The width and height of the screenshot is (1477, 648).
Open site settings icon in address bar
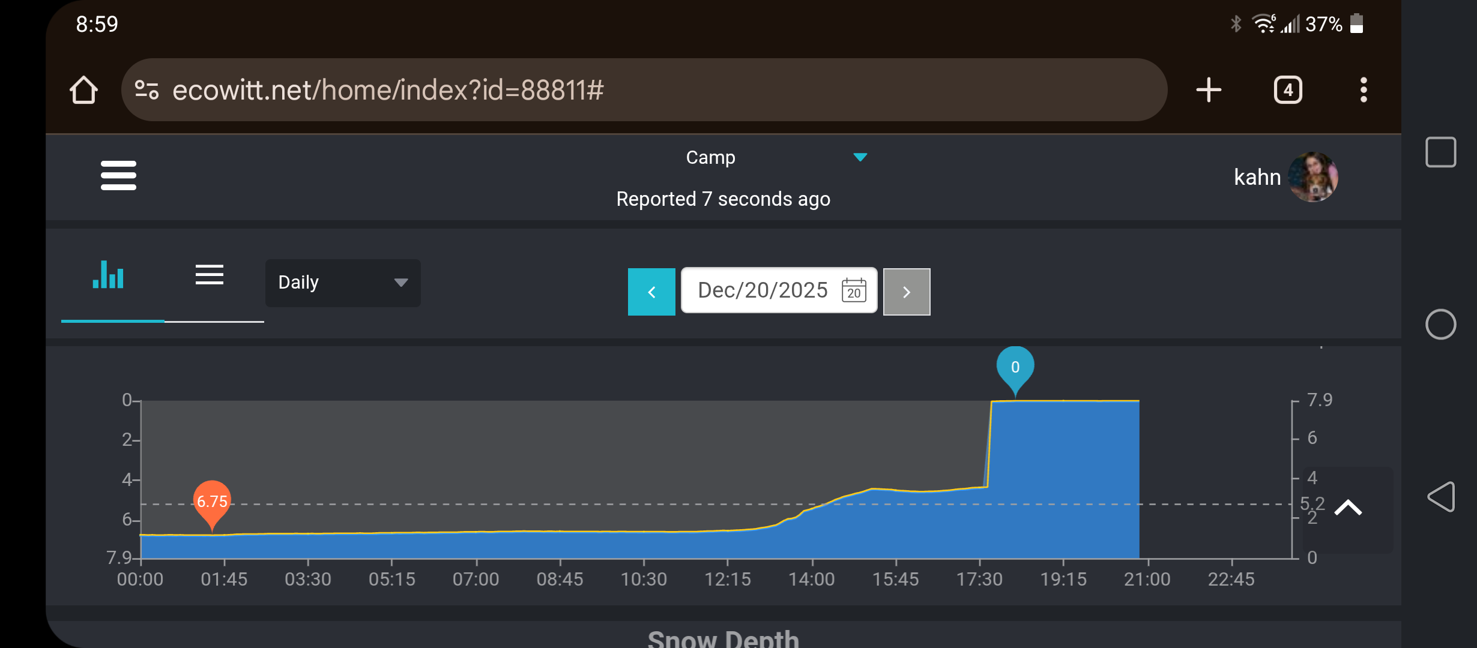146,90
